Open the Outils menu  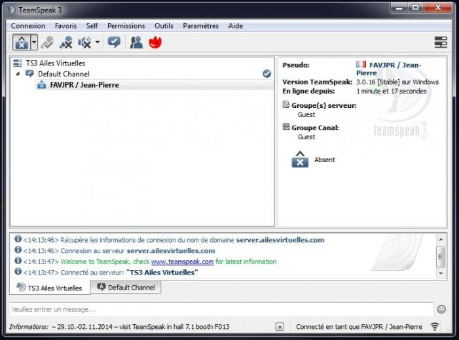(164, 26)
